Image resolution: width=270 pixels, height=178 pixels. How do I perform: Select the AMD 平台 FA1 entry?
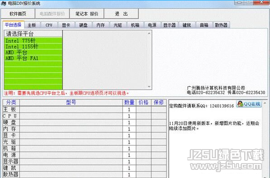click(x=33, y=58)
